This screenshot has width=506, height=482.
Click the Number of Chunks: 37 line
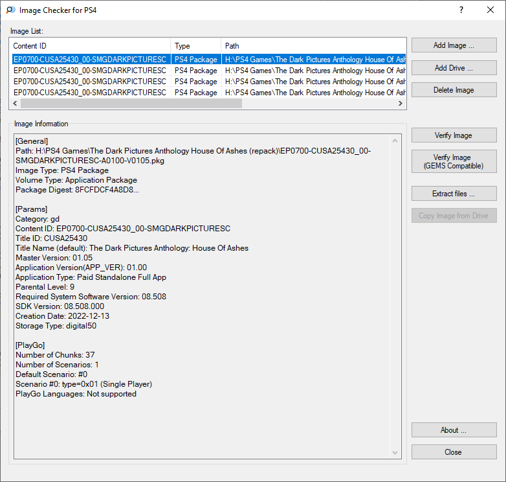pyautogui.click(x=55, y=355)
